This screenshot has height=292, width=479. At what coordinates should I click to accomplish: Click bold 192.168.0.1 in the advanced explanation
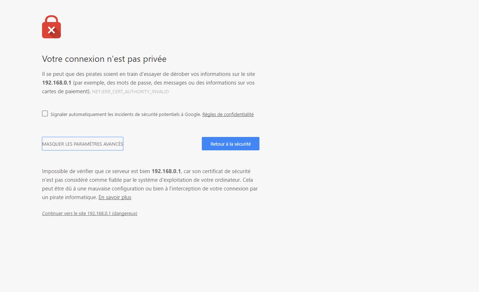tap(166, 171)
